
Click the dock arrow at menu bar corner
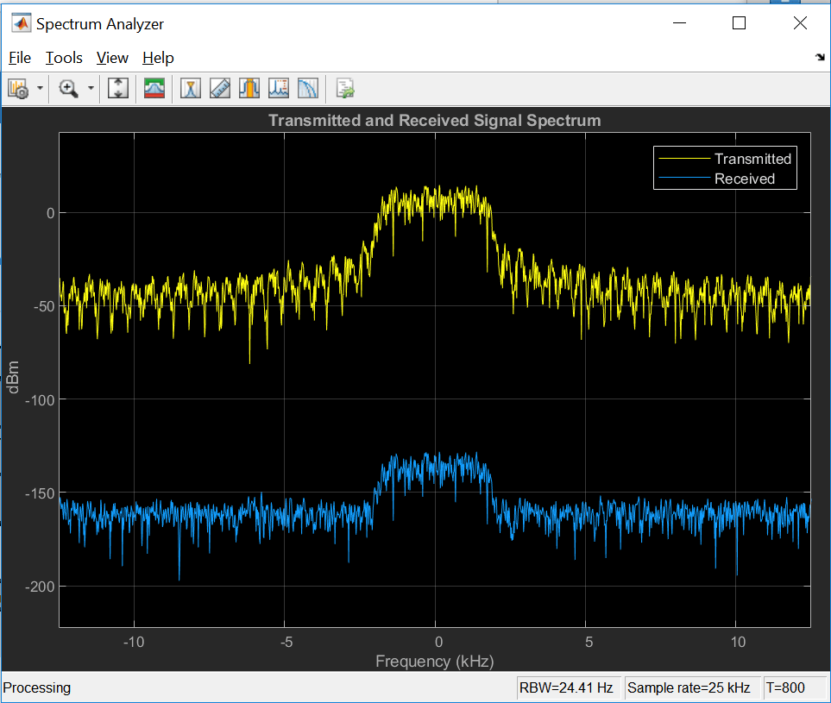[820, 57]
